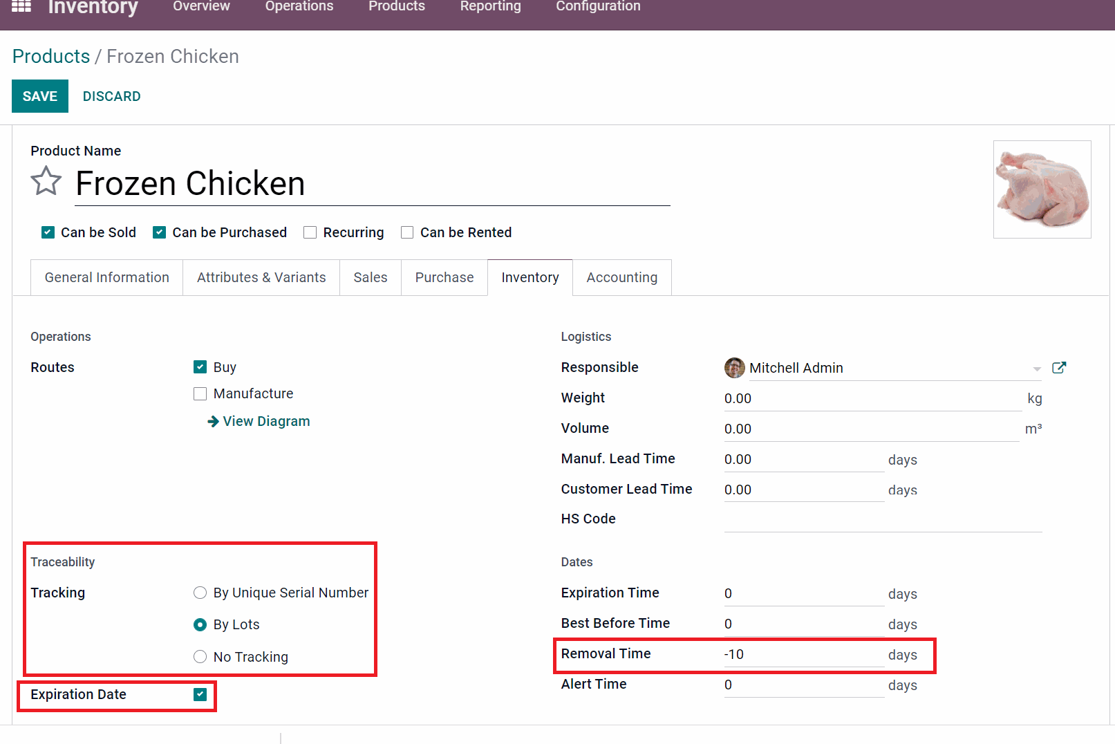Enable the Manufacture route
The width and height of the screenshot is (1115, 744).
tap(200, 393)
